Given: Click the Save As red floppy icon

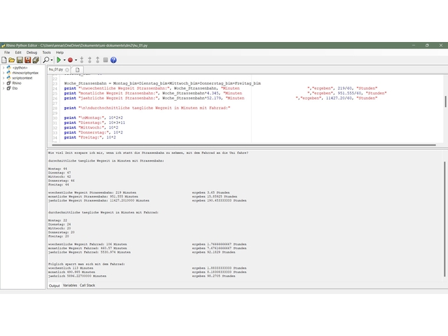Looking at the screenshot, I should (28, 60).
